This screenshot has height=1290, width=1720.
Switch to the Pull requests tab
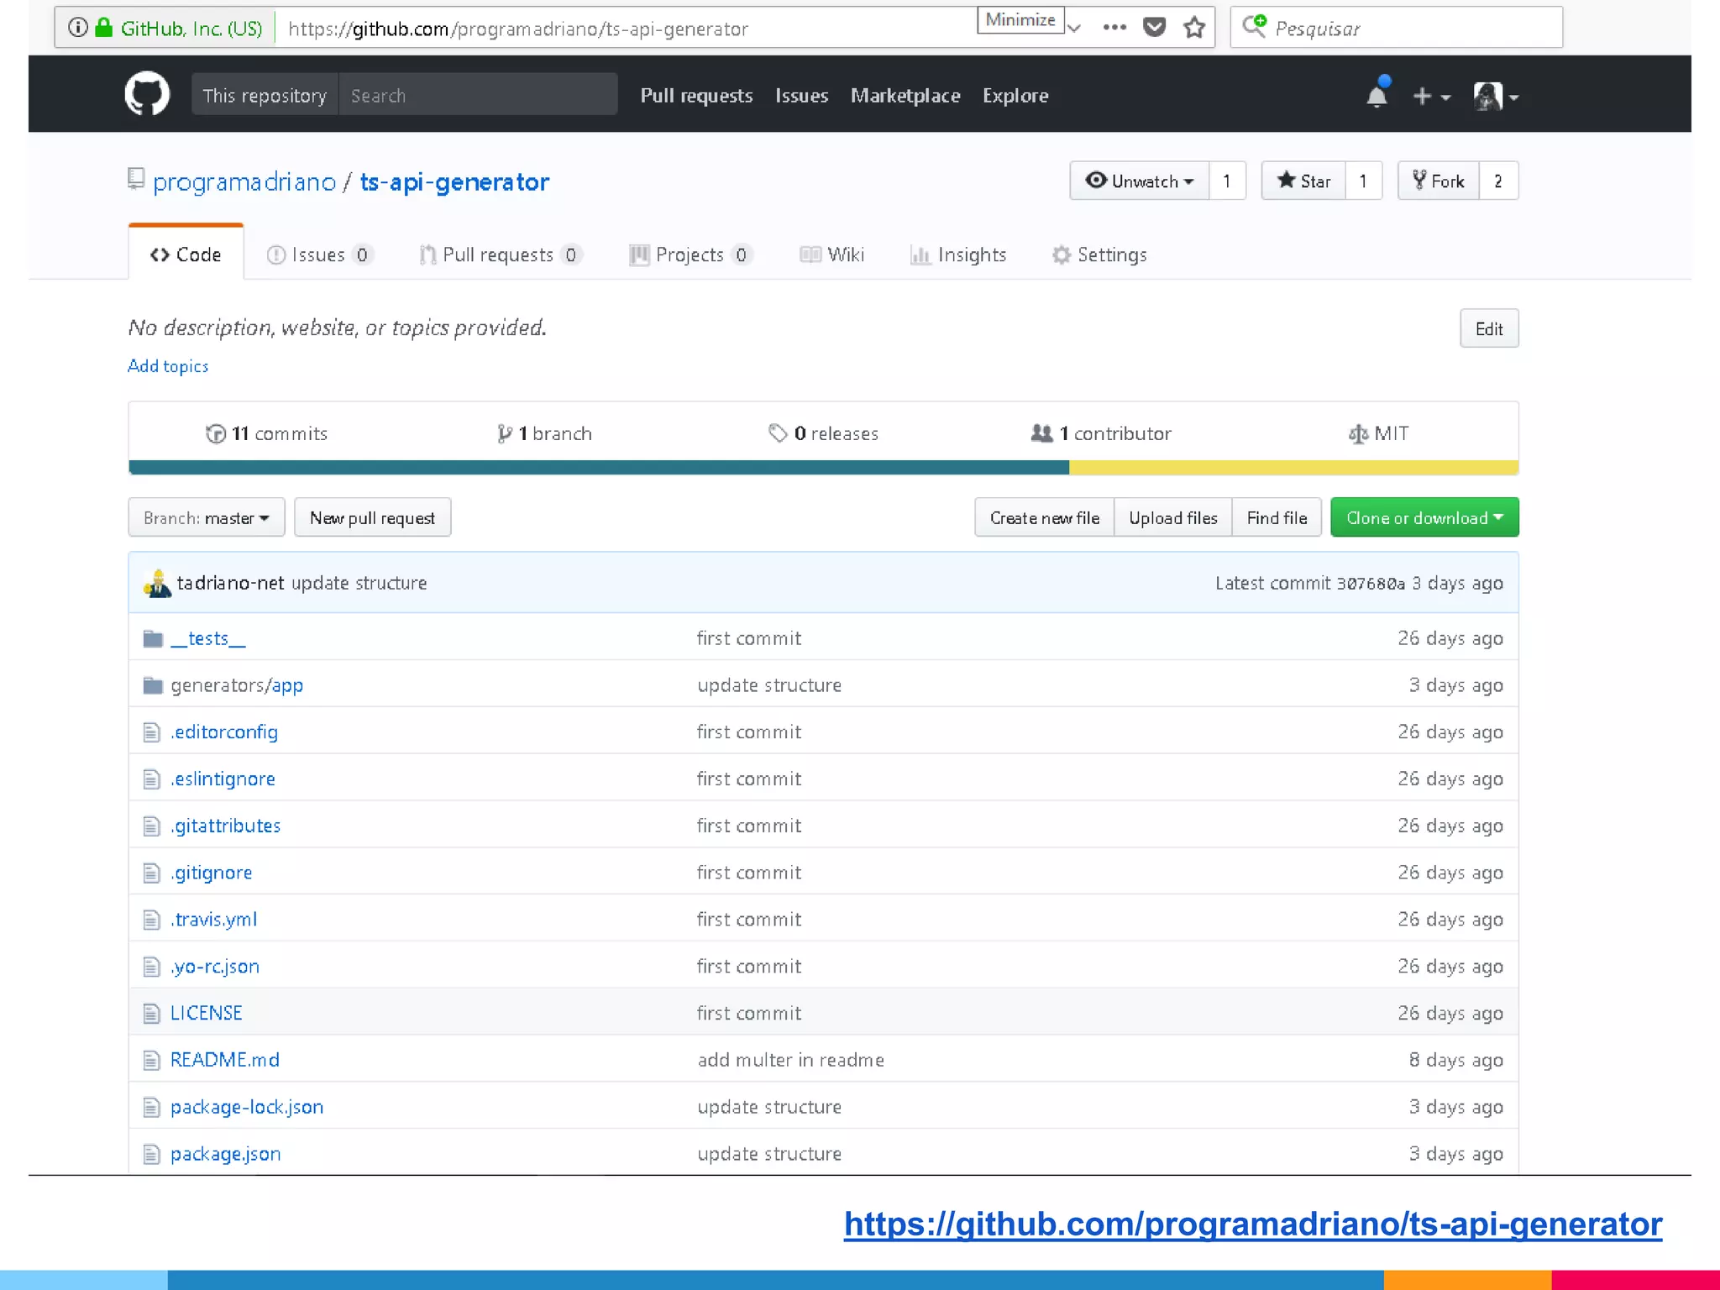pyautogui.click(x=501, y=254)
